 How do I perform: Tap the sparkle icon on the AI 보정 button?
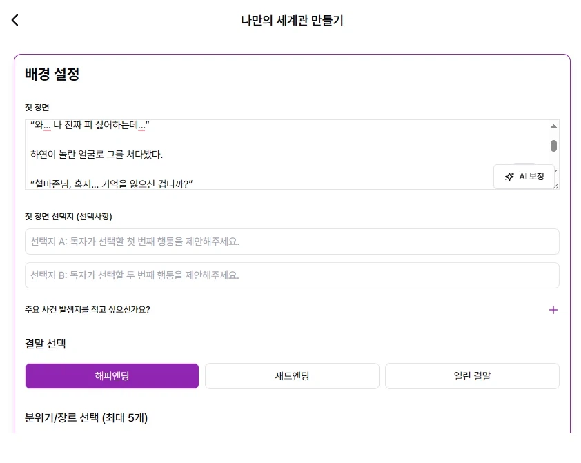click(x=509, y=176)
